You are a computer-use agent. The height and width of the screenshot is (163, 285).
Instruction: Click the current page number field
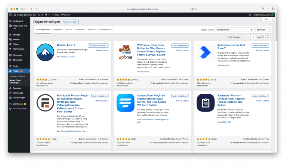pyautogui.click(x=253, y=37)
